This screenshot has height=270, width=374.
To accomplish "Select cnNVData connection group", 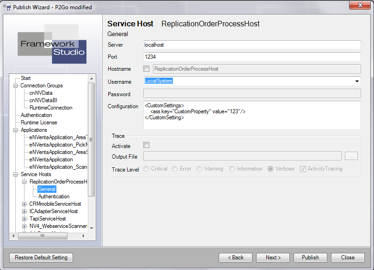I will pos(41,93).
